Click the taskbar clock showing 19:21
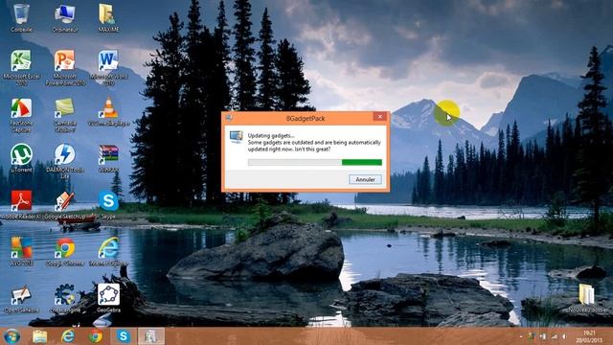 (x=589, y=336)
